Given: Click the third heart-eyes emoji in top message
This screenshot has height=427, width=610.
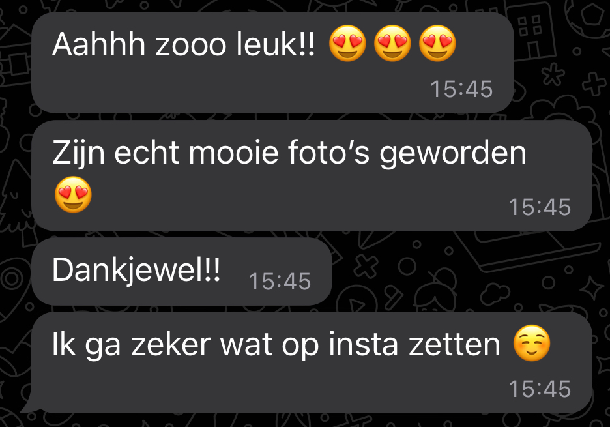Looking at the screenshot, I should click(x=437, y=43).
